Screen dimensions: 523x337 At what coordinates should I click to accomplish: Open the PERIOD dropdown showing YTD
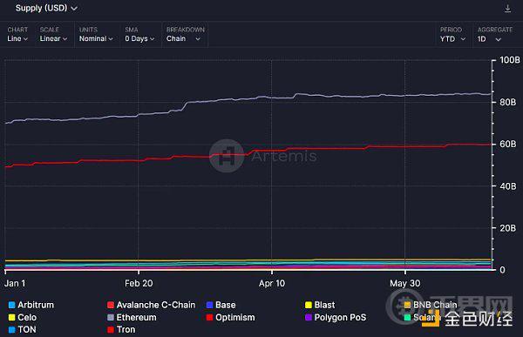[x=452, y=35]
